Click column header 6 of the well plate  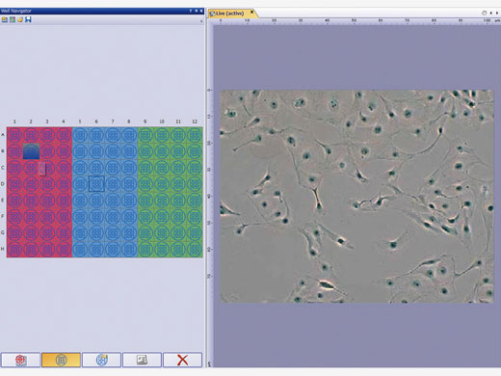tap(96, 121)
